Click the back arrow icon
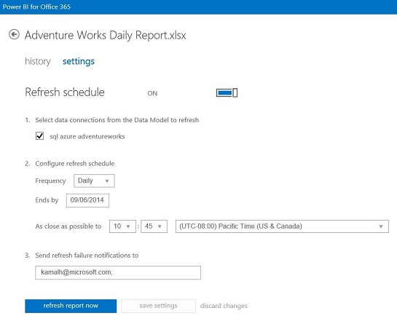 [14, 34]
